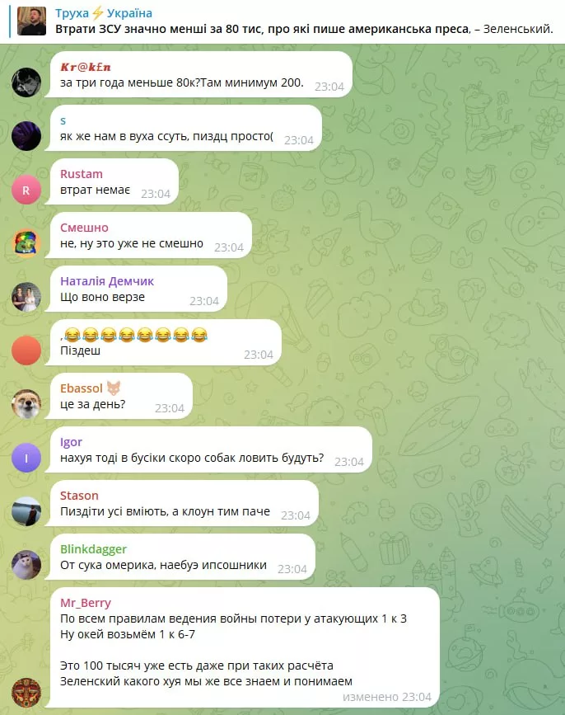565x715 pixels.
Task: Click Igor's purple I avatar
Action: [x=26, y=458]
